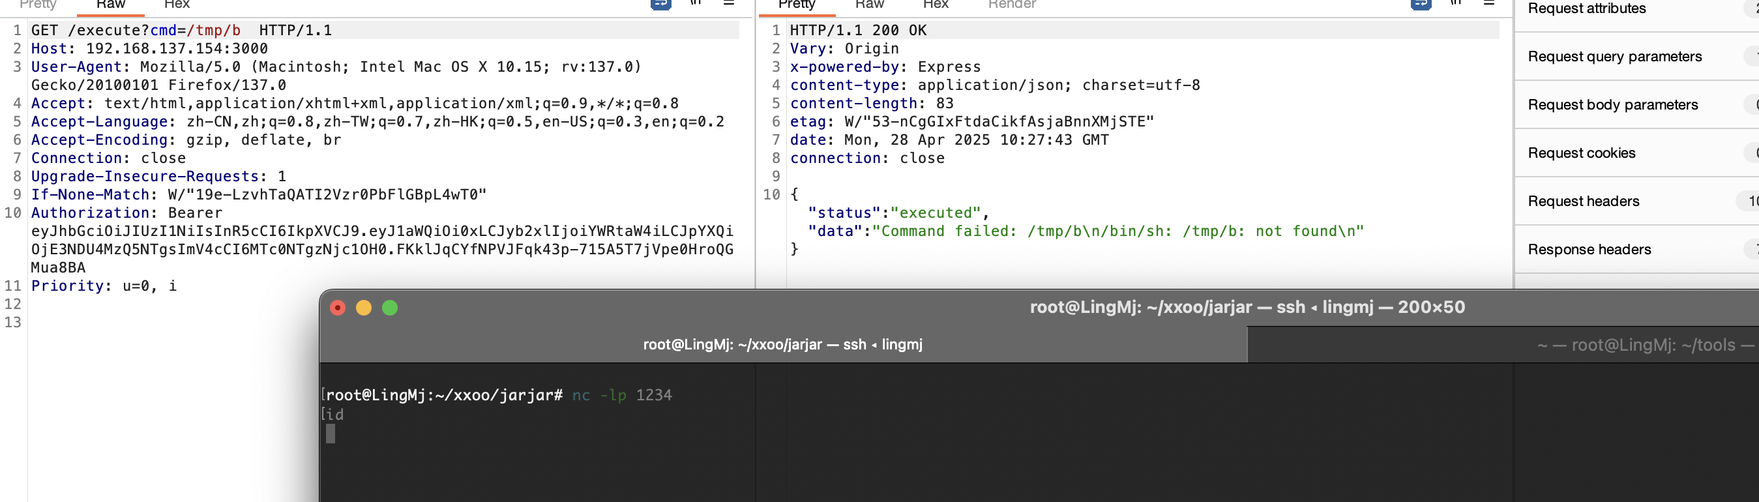This screenshot has height=502, width=1759.
Task: Click the etag response header
Action: [x=971, y=121]
